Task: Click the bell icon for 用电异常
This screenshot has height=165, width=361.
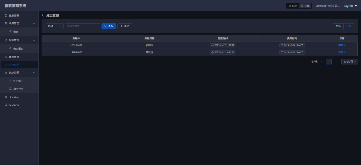Action: 11,89
